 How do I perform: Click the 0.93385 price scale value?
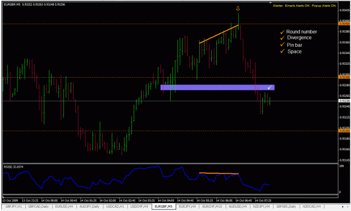click(344, 32)
